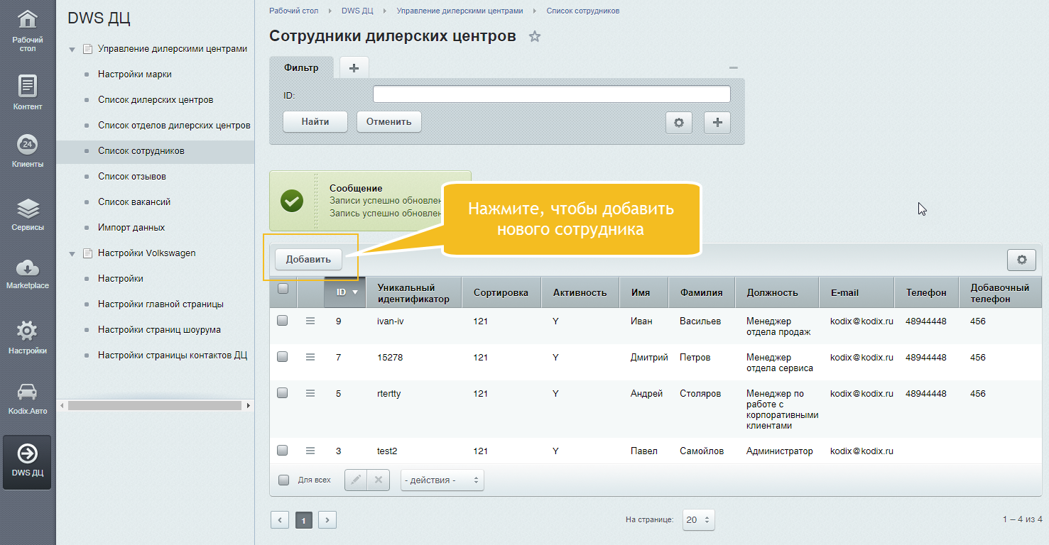Open the Рабочий стол sidebar section
This screenshot has height=545, width=1049.
click(28, 31)
